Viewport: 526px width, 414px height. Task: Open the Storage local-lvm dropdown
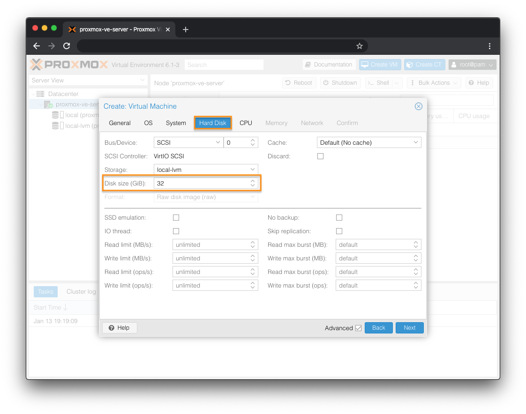pyautogui.click(x=253, y=170)
